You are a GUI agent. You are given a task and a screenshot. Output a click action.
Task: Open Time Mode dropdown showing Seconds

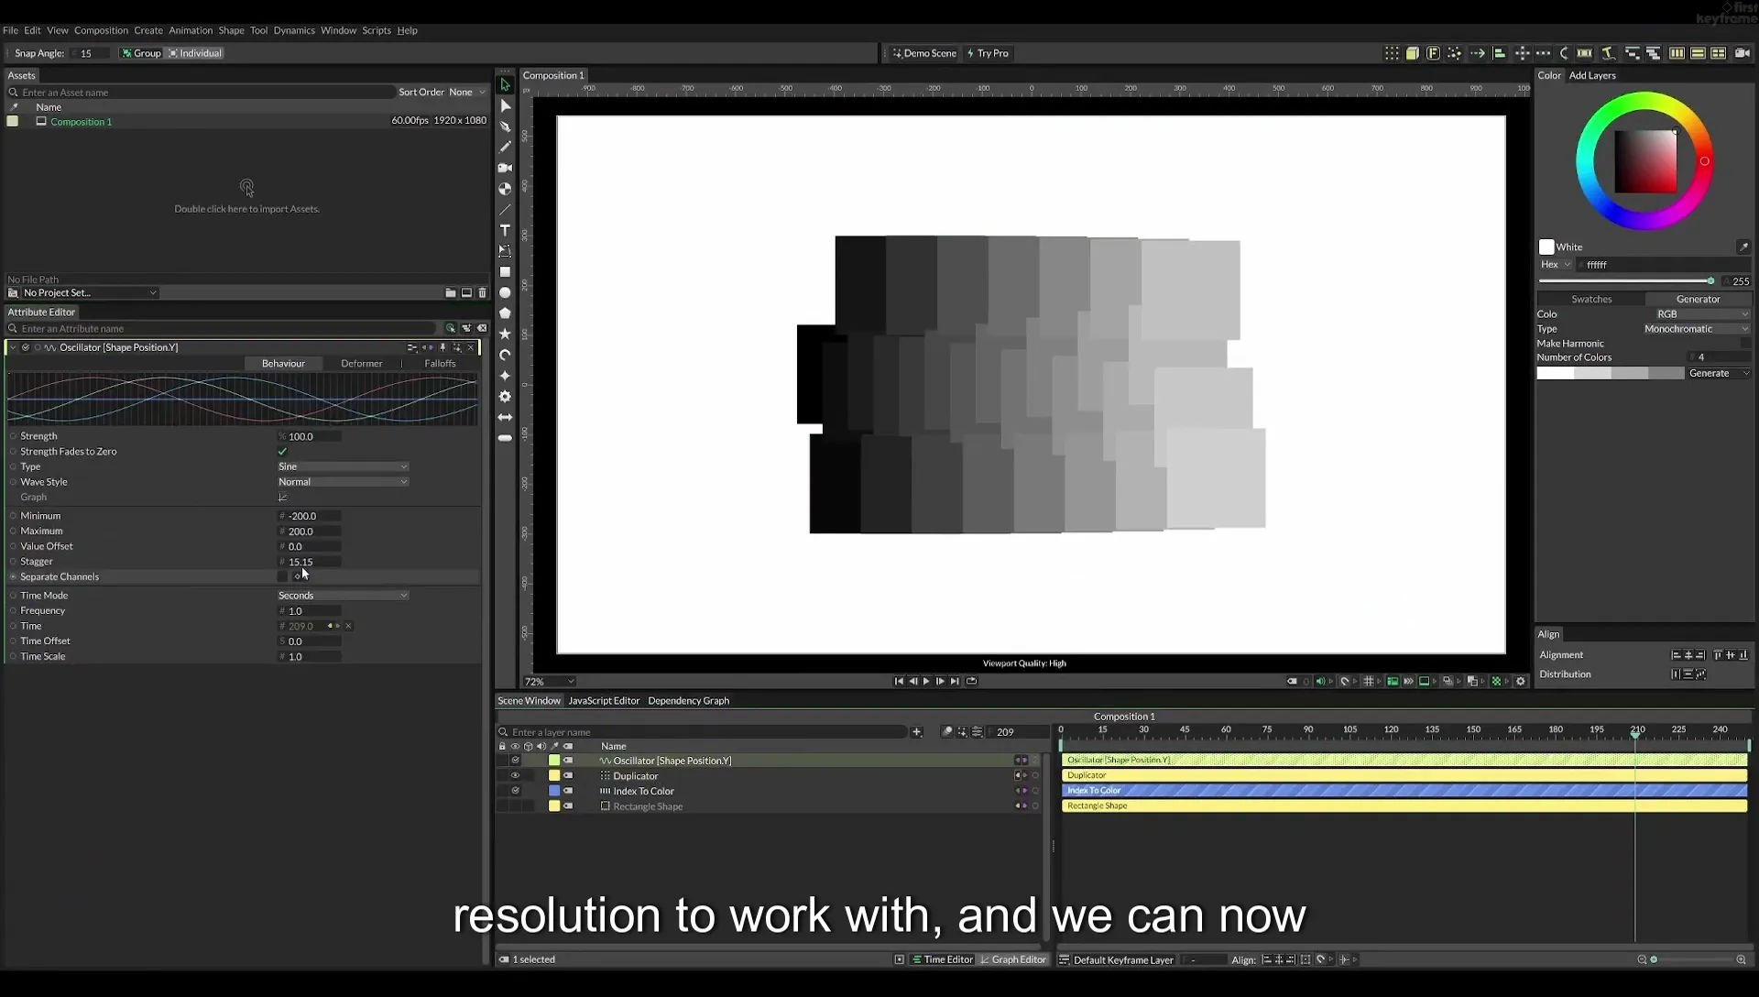pyautogui.click(x=343, y=596)
